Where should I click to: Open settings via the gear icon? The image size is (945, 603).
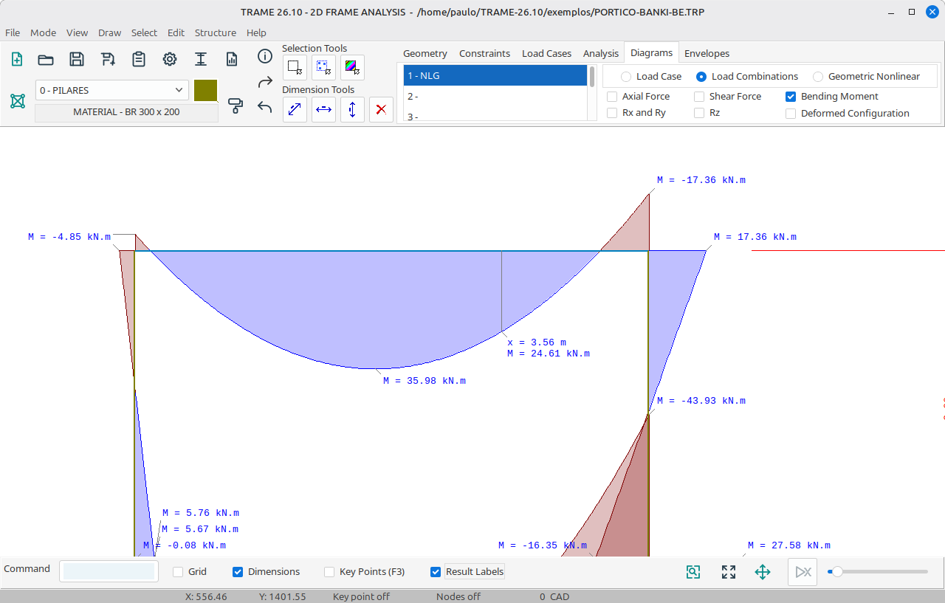tap(170, 60)
